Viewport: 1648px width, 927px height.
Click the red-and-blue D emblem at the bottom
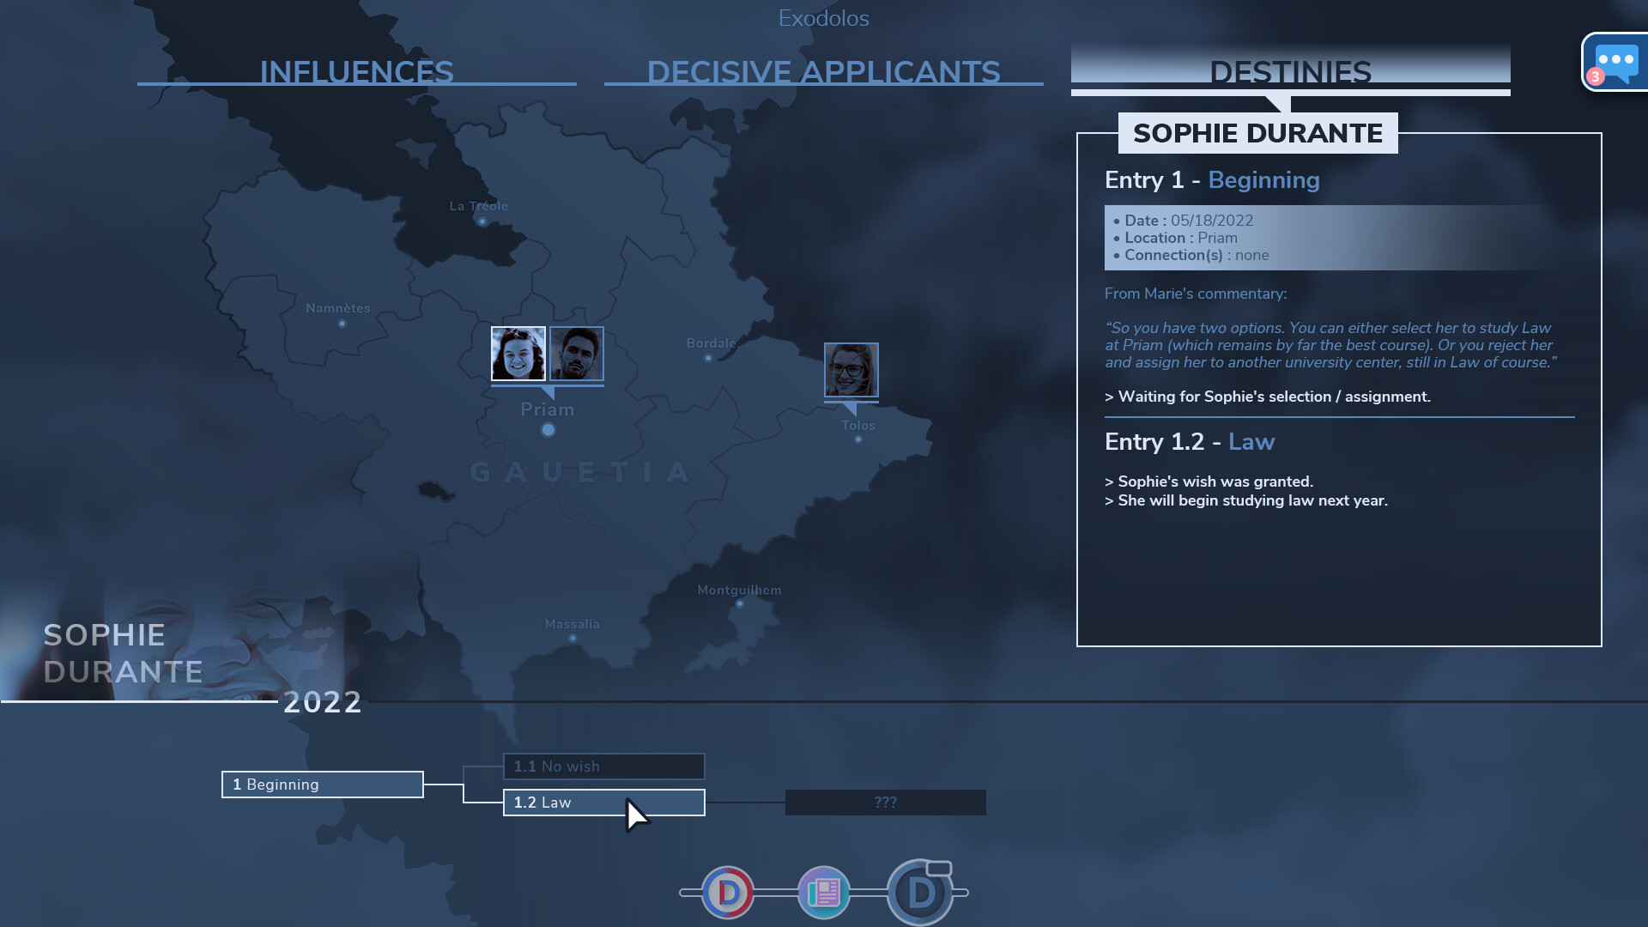point(726,892)
